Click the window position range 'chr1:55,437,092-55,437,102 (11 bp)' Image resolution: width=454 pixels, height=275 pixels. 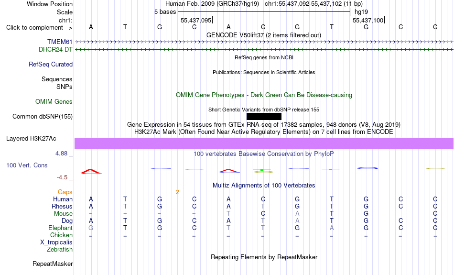pyautogui.click(x=313, y=4)
